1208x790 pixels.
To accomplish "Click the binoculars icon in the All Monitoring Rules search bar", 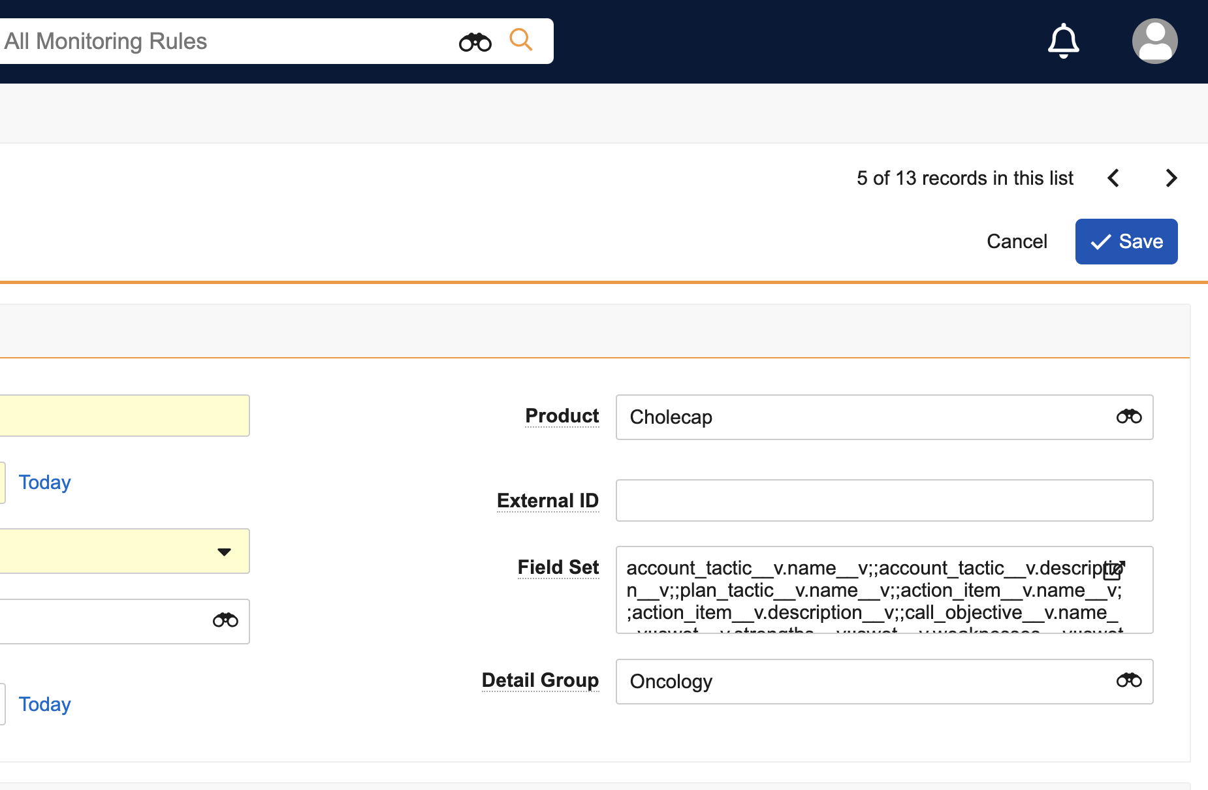I will click(x=475, y=42).
